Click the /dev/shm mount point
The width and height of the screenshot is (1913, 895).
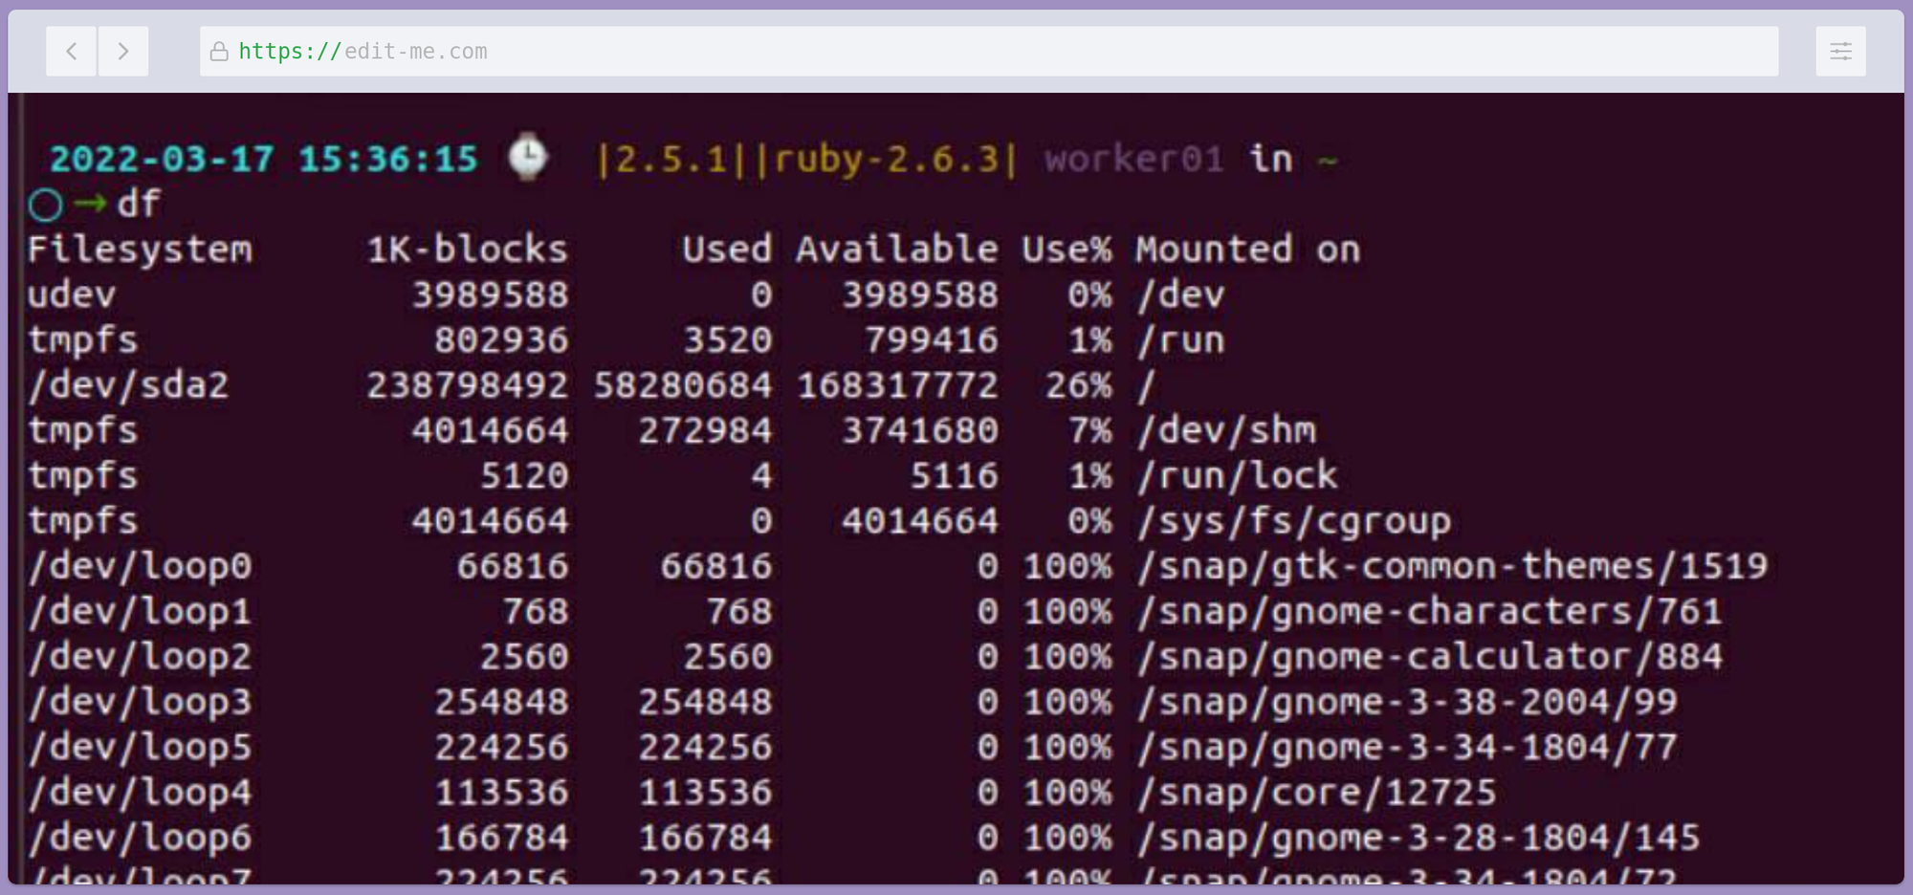(x=1227, y=430)
